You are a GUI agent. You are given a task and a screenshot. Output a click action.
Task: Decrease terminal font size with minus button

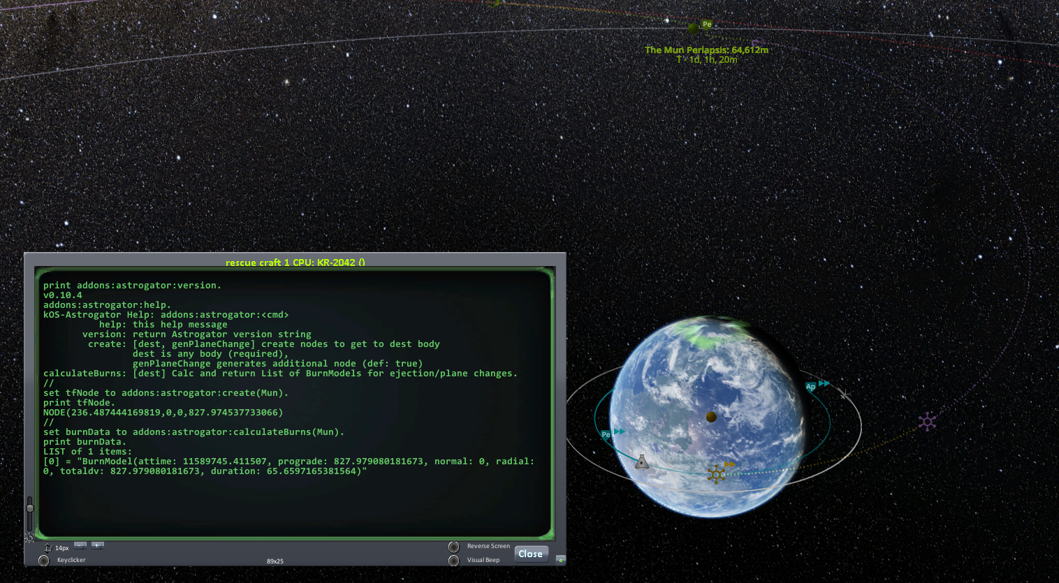tap(80, 545)
